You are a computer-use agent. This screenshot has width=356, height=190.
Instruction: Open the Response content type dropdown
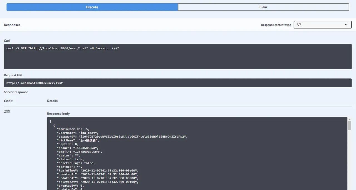coord(322,24)
